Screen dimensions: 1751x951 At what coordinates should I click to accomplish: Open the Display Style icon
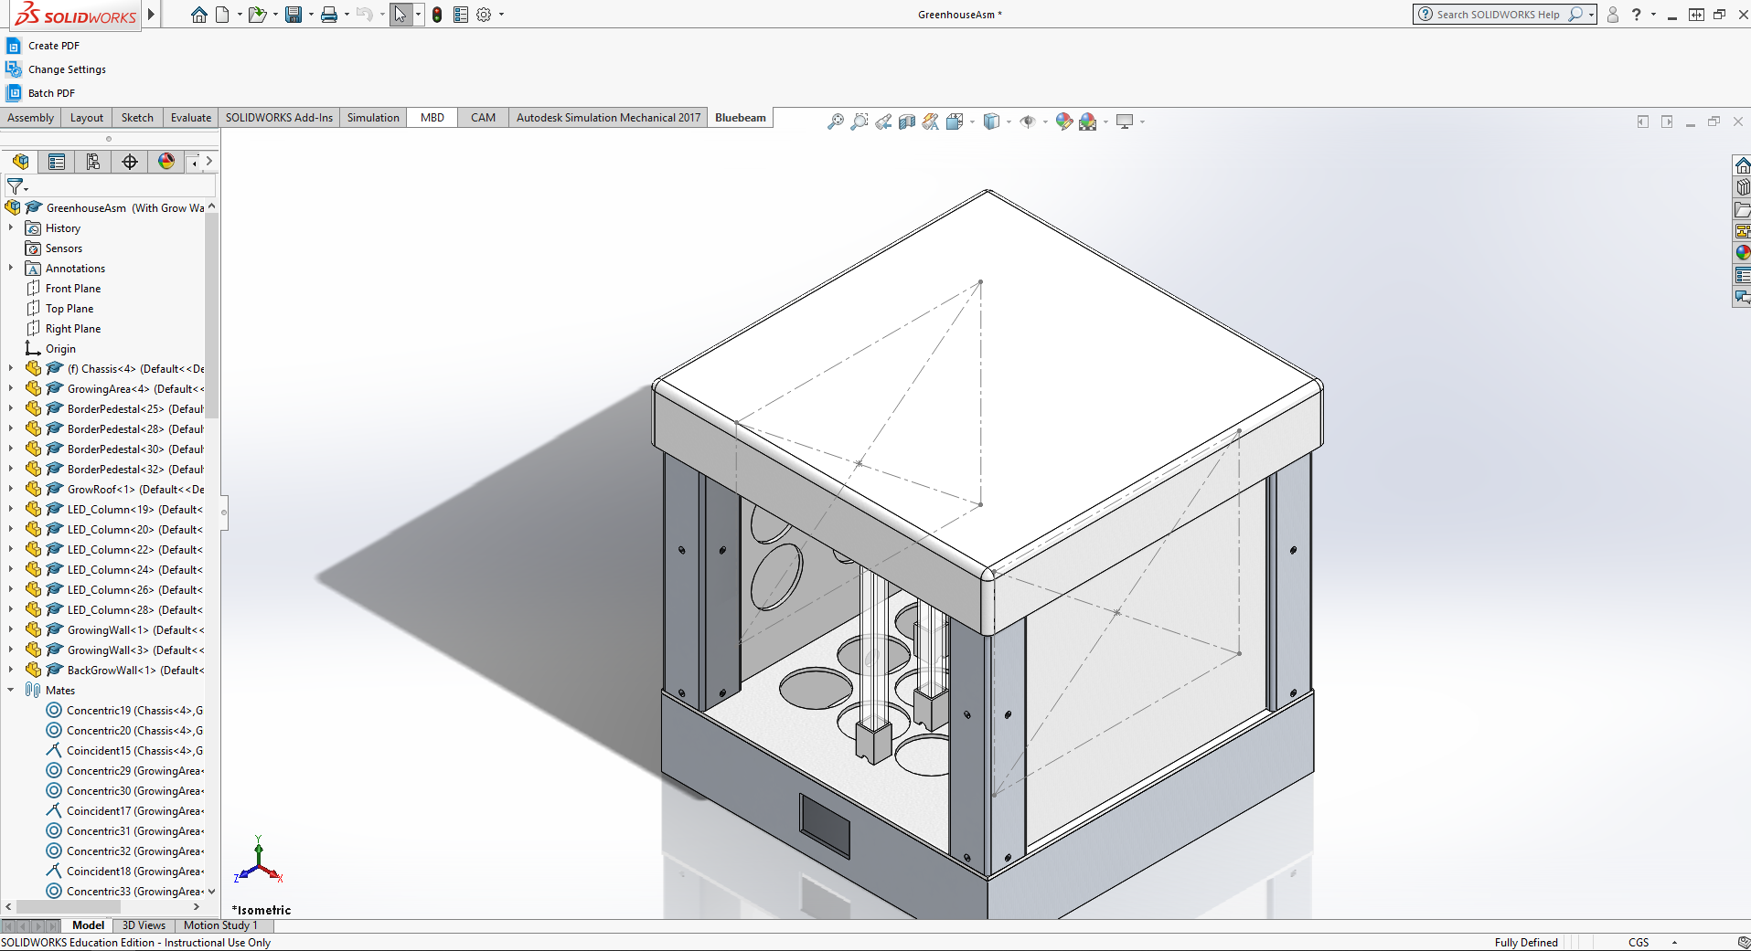pos(991,122)
